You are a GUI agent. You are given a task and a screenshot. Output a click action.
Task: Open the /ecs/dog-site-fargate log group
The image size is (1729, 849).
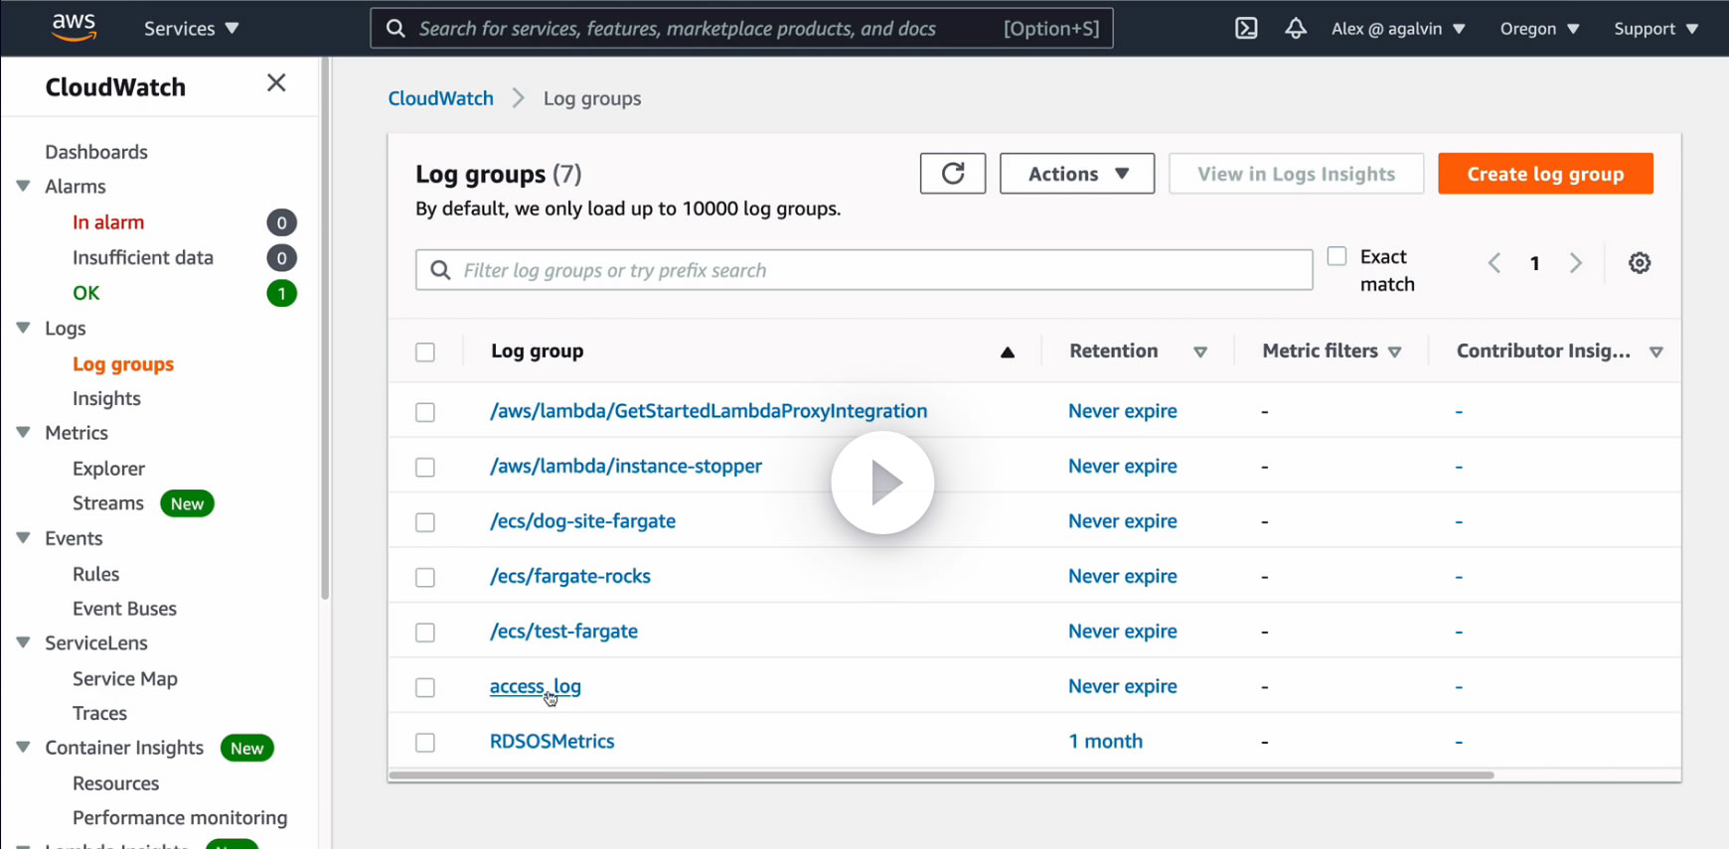tap(582, 521)
